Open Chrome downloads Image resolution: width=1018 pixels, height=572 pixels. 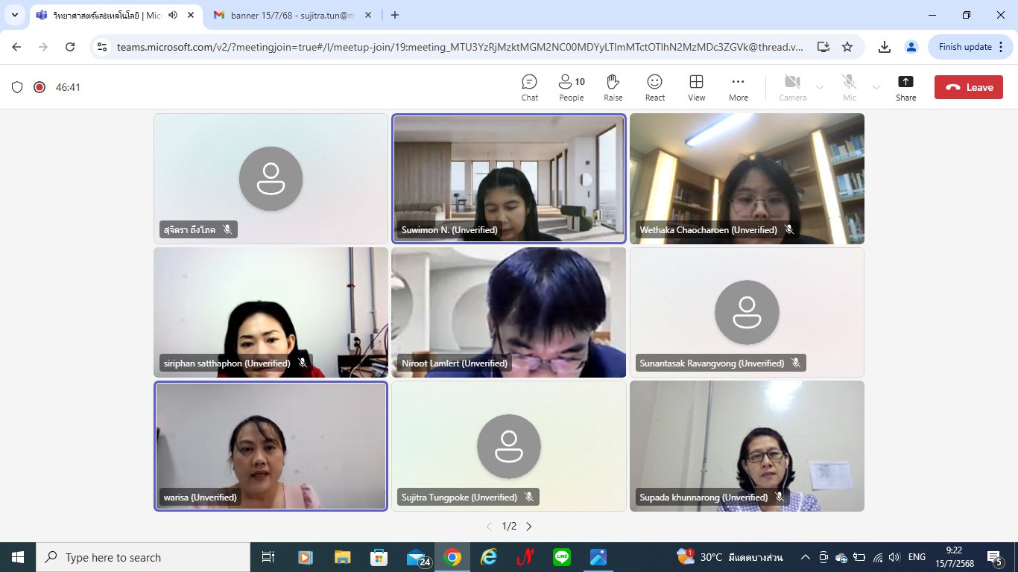pyautogui.click(x=885, y=47)
